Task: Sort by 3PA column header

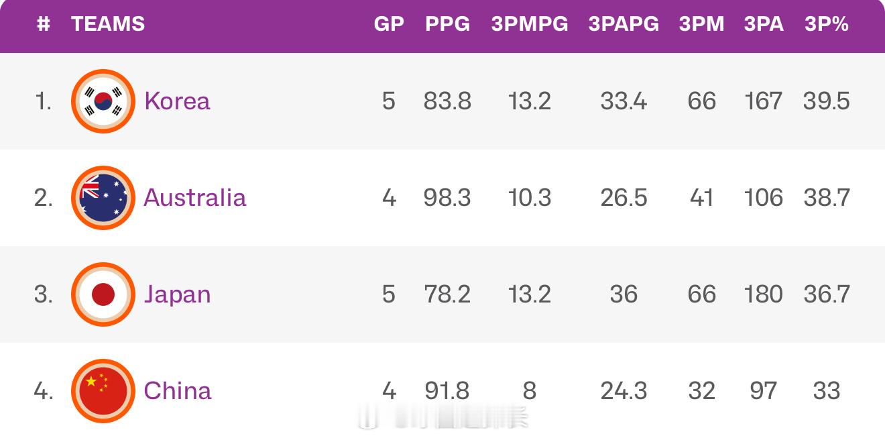Action: point(764,24)
